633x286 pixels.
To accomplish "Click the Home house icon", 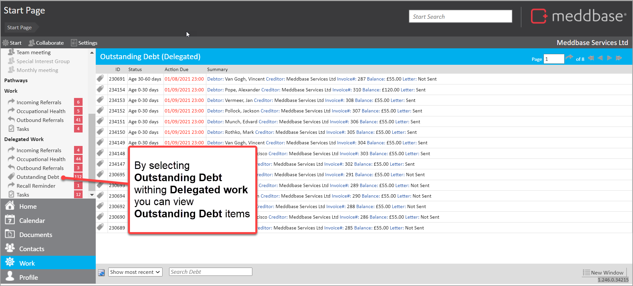I will pyautogui.click(x=10, y=206).
